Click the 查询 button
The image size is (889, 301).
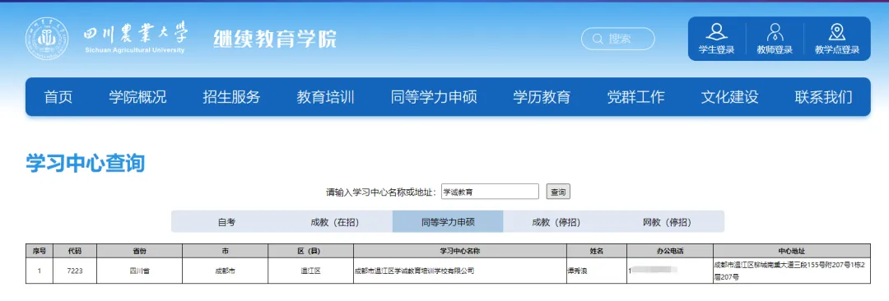click(558, 192)
